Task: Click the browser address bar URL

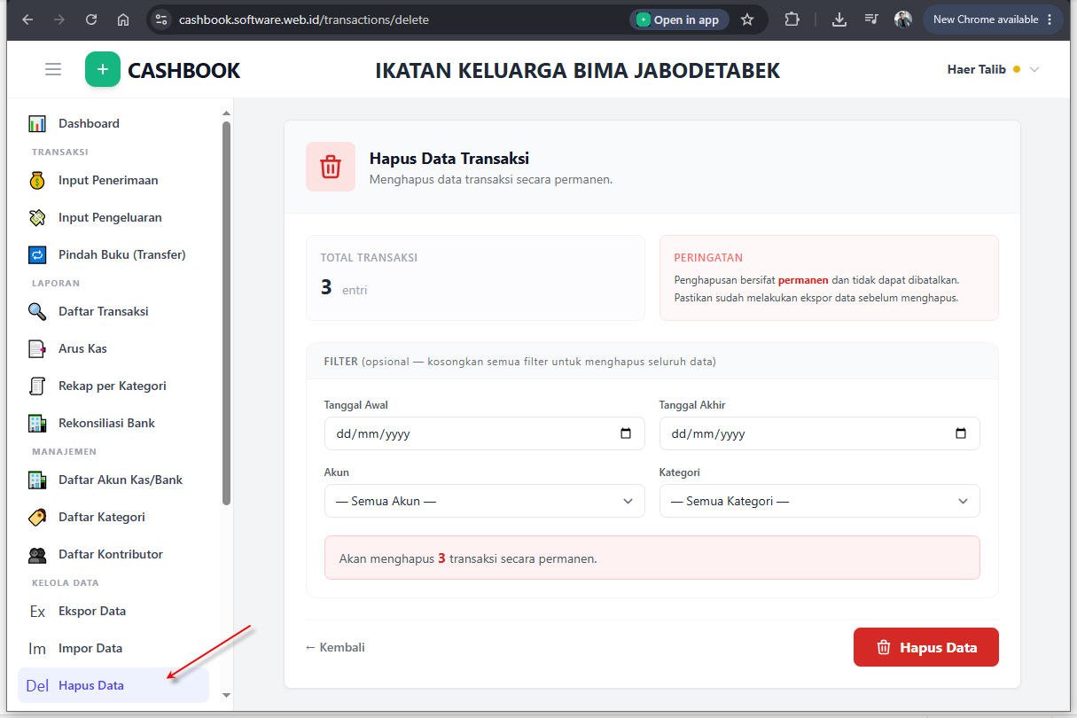Action: (304, 20)
